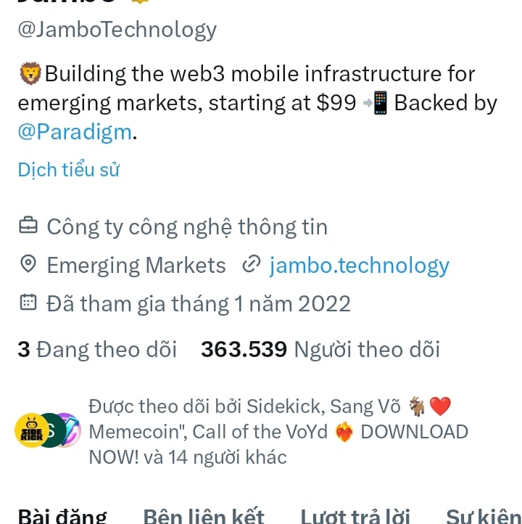Click Dịch tiểu sử translate link
The height and width of the screenshot is (524, 522).
(69, 169)
